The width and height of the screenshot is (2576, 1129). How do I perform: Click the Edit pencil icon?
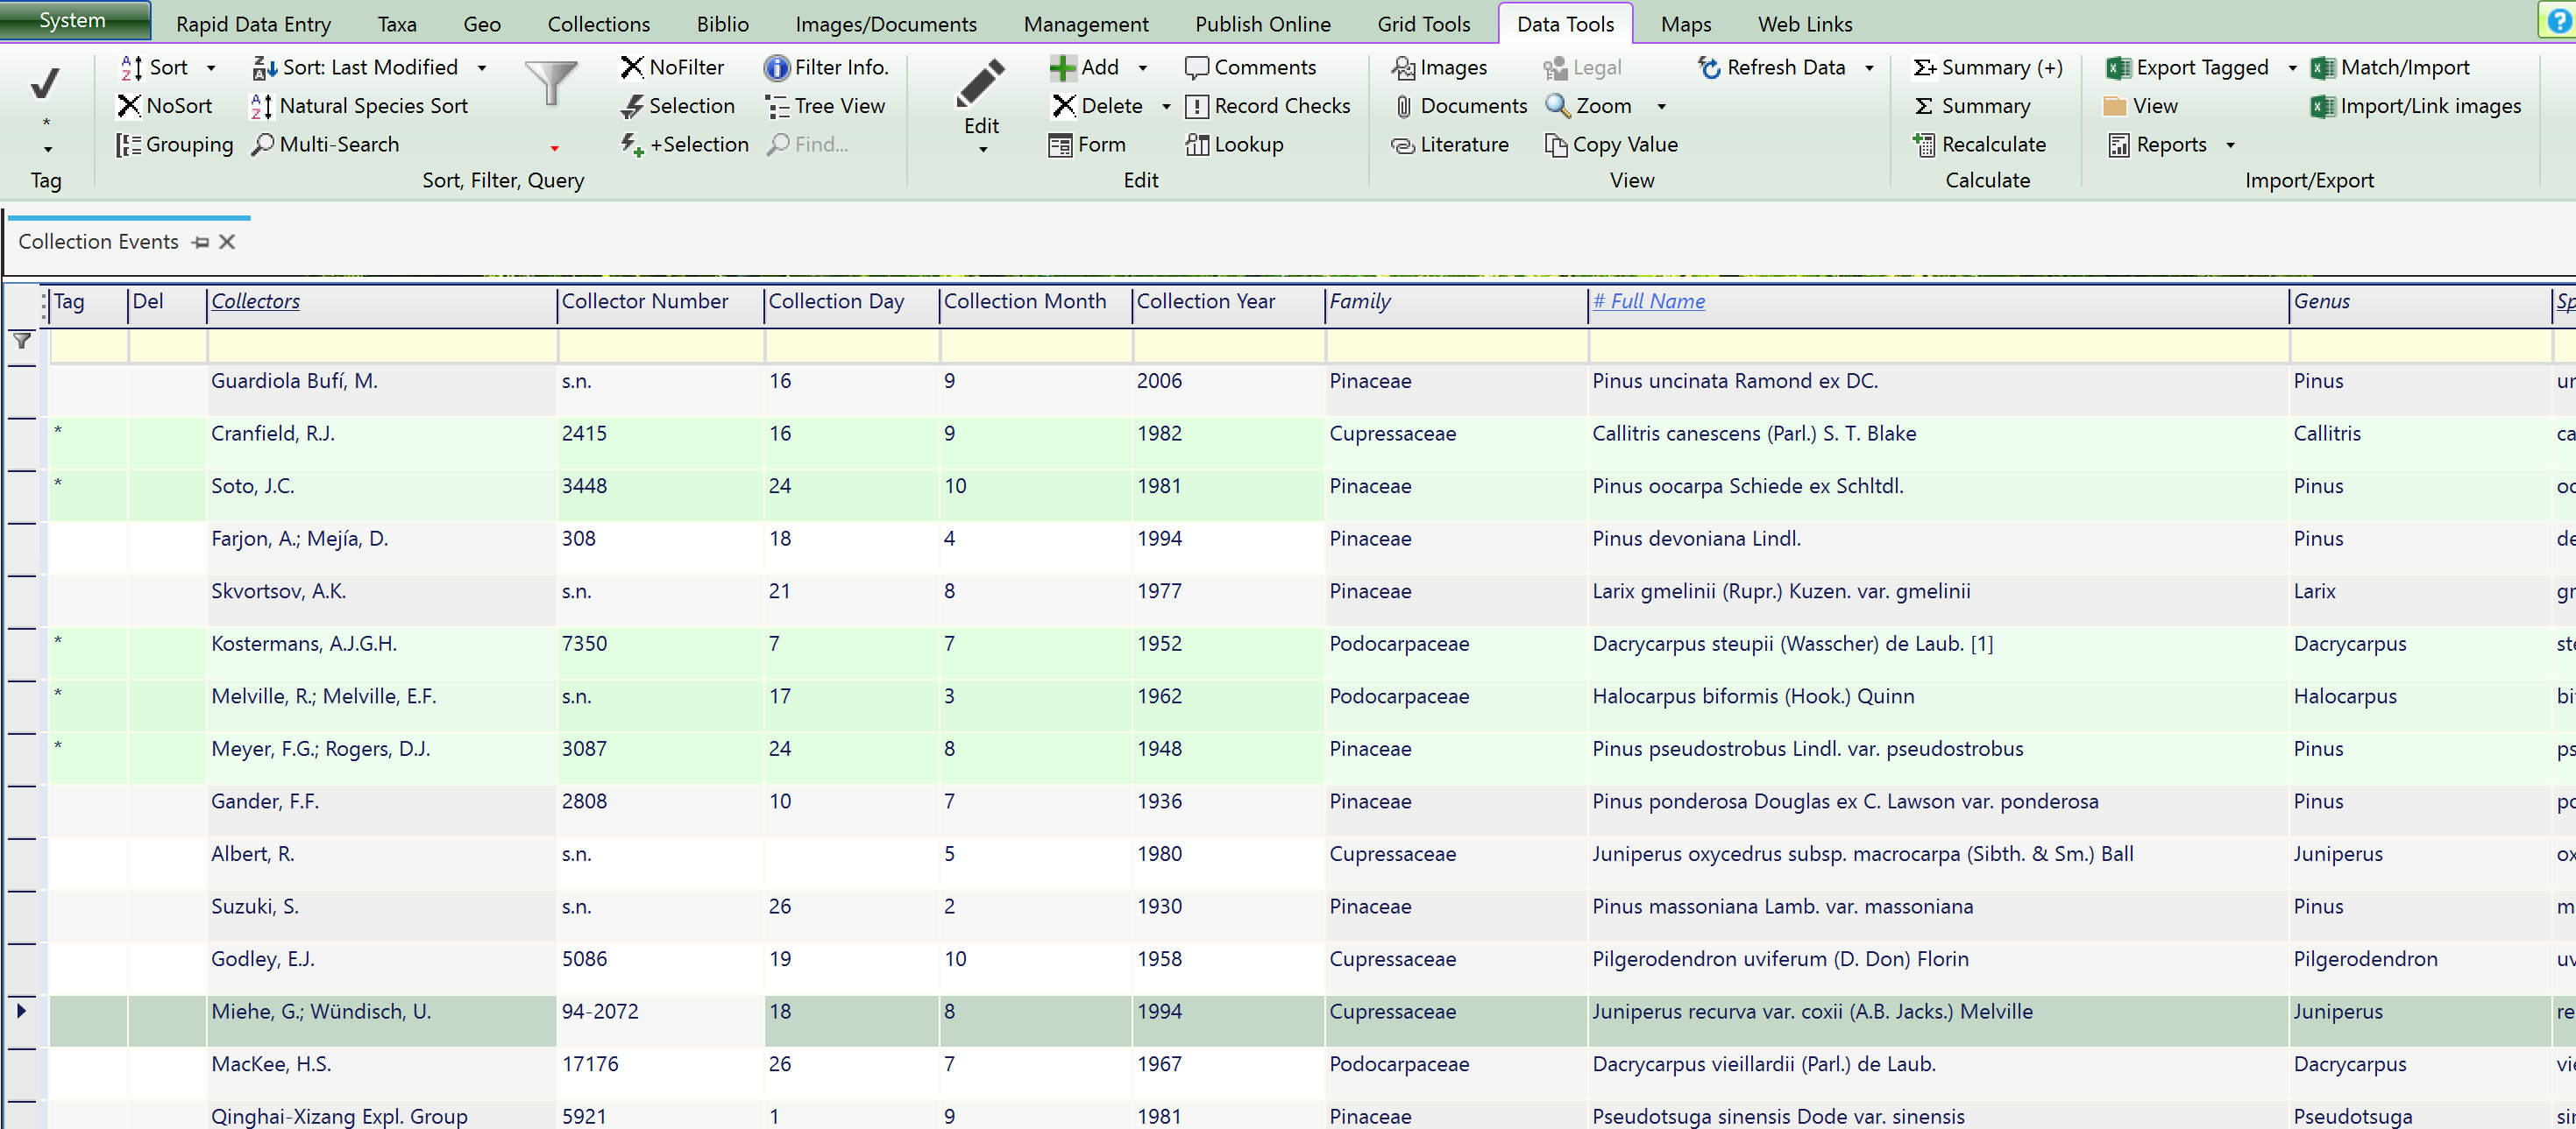tap(980, 84)
